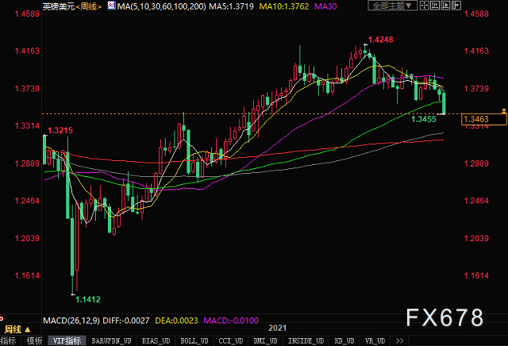The width and height of the screenshot is (508, 346).
Task: Select the VR_UD indicator tab
Action: [375, 340]
